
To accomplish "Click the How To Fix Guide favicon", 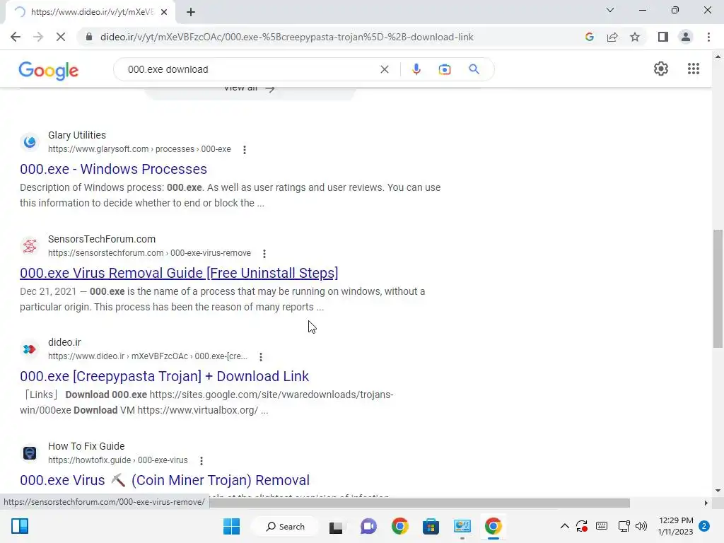I will (30, 453).
